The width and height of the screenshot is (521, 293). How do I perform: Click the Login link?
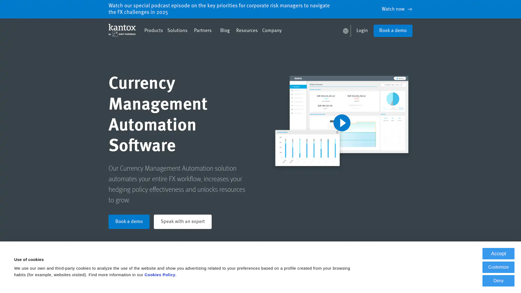362,31
